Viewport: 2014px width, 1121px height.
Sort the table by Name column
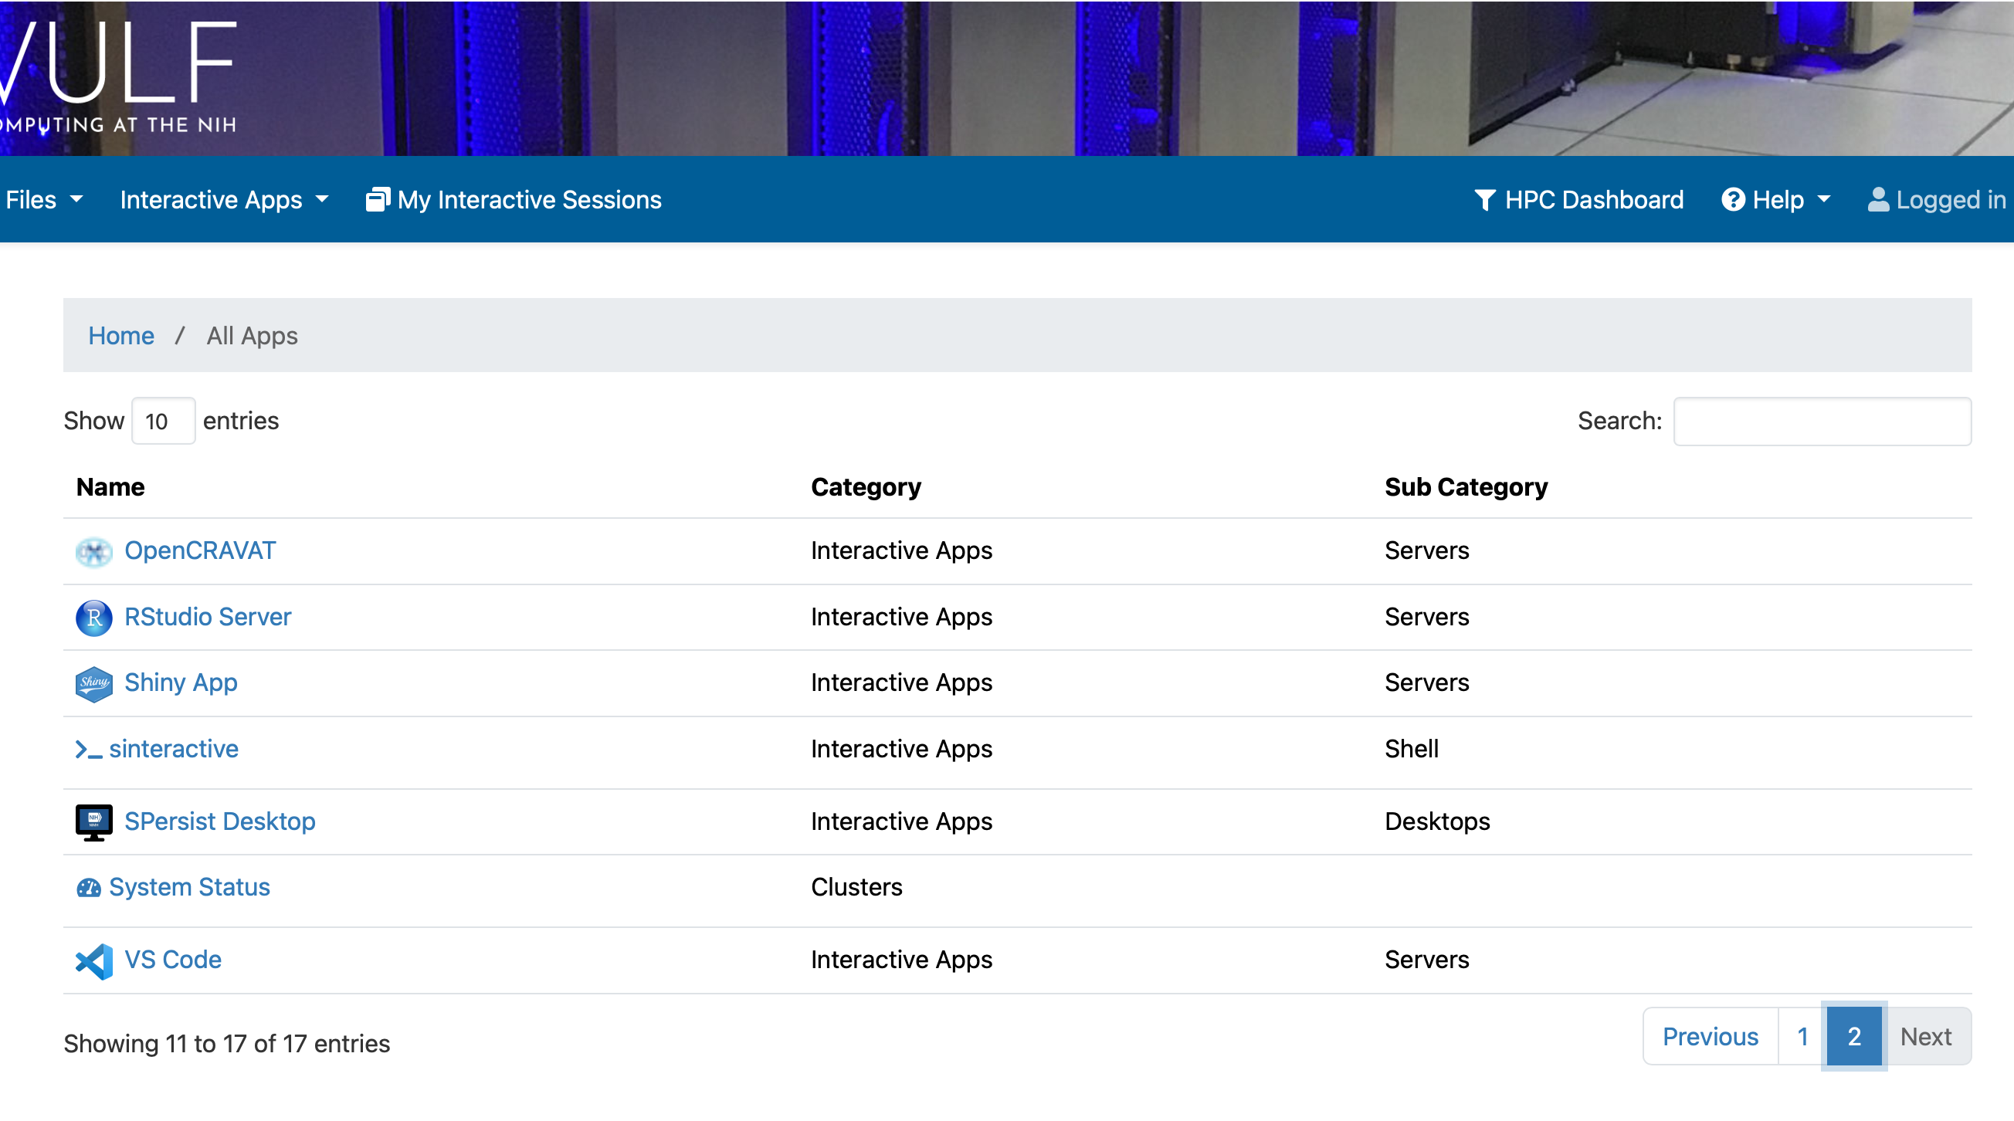click(110, 487)
